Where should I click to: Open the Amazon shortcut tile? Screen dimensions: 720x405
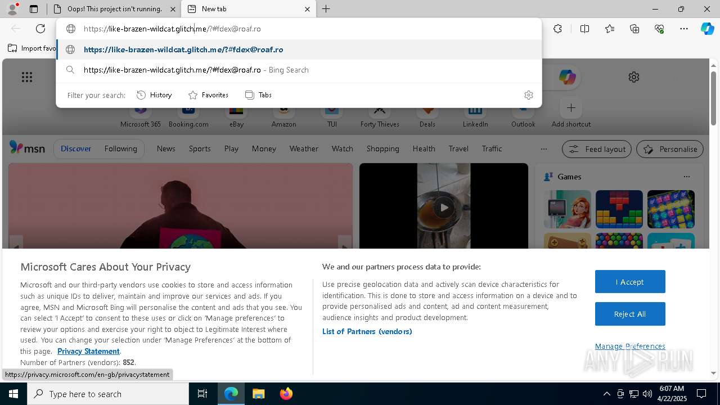[283, 115]
